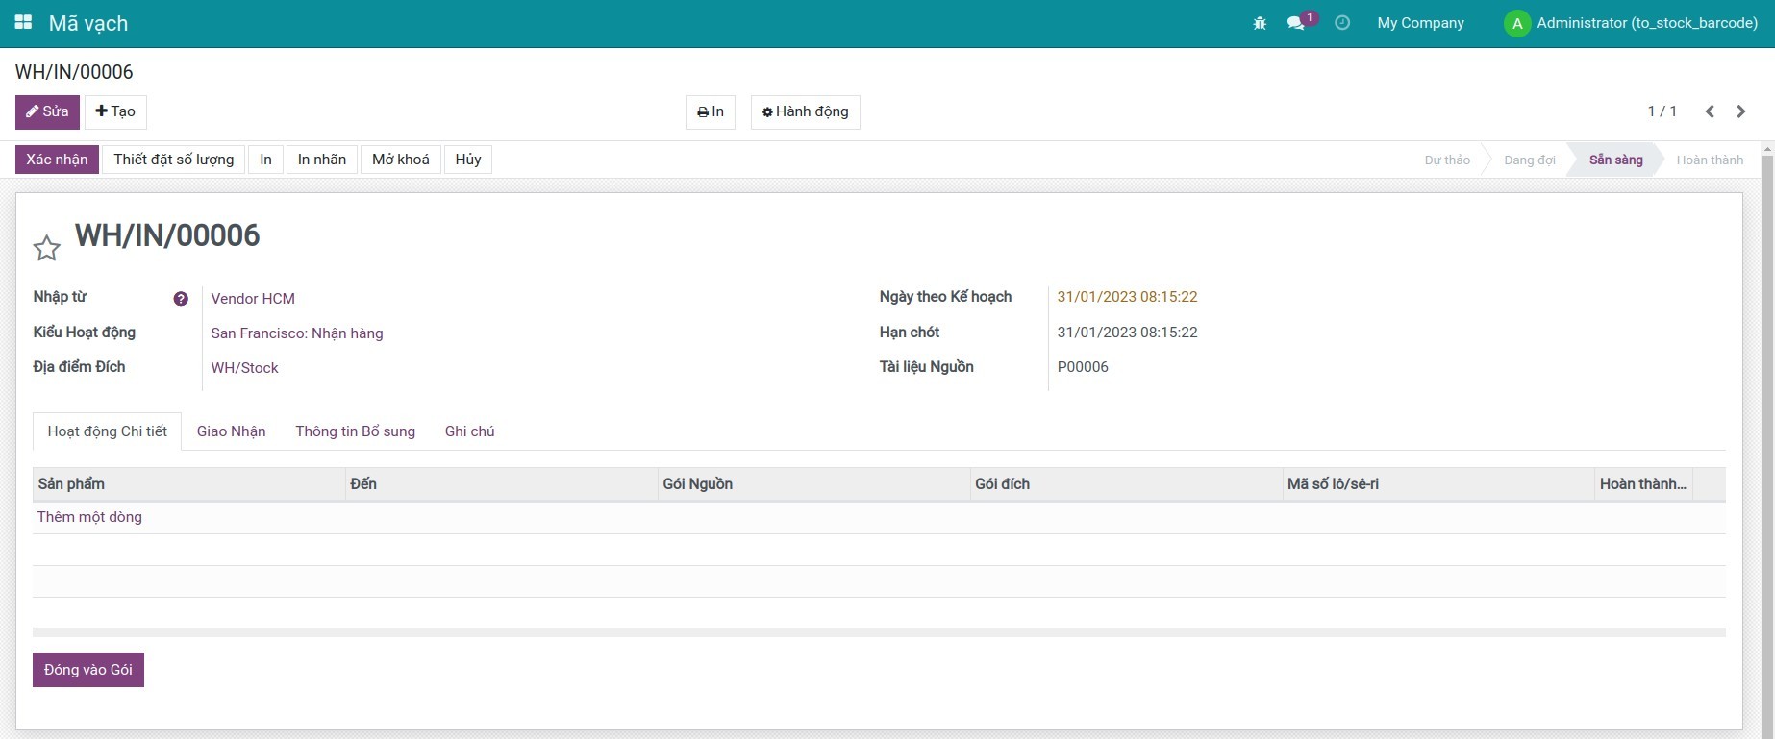Click the Sửa edit button
The width and height of the screenshot is (1775, 739).
(x=47, y=111)
